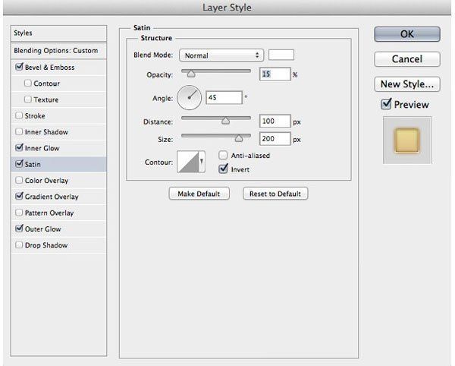Enable the Stroke effect checkbox

coord(19,115)
